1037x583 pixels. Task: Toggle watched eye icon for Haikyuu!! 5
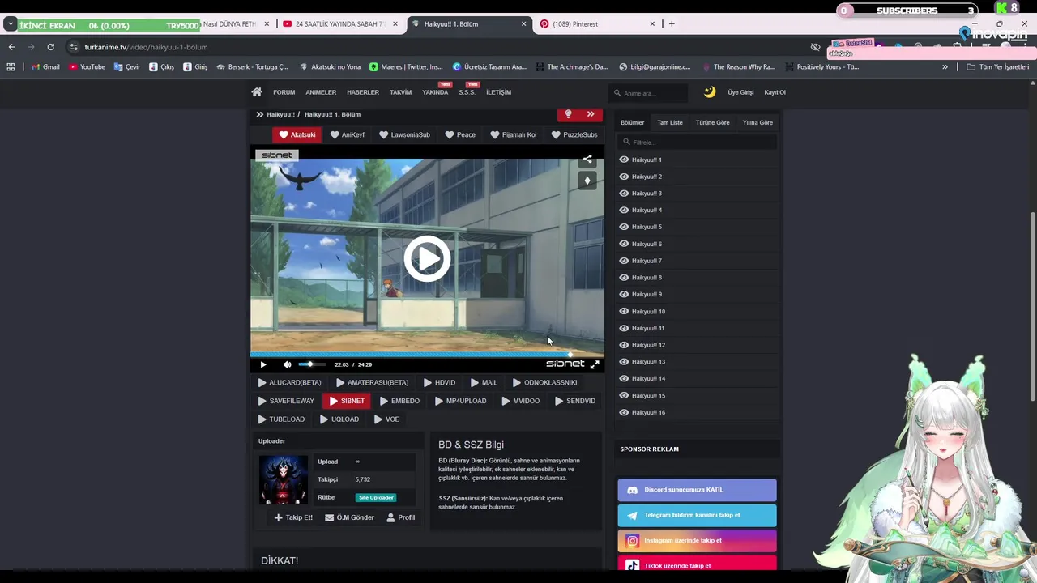pyautogui.click(x=624, y=227)
